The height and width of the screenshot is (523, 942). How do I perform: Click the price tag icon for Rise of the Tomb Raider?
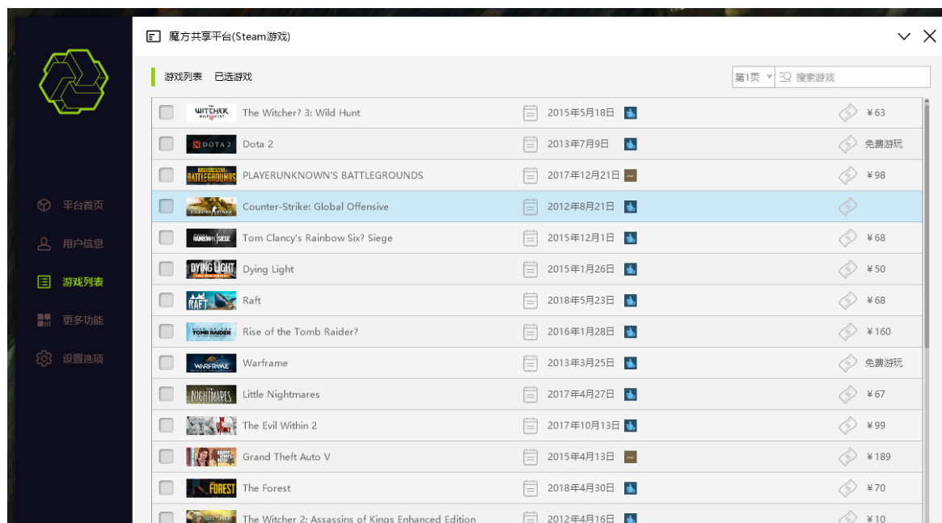(847, 331)
